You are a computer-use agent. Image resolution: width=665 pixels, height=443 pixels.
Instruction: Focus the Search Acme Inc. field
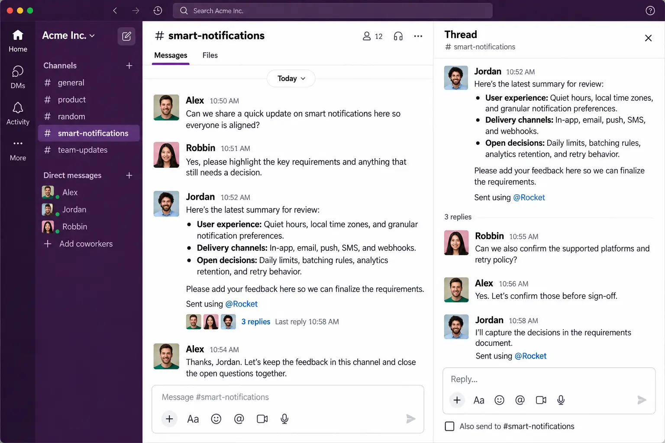332,11
